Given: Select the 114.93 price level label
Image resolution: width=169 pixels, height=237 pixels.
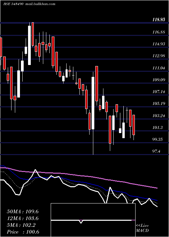Looking at the screenshot, I should [x=159, y=44].
